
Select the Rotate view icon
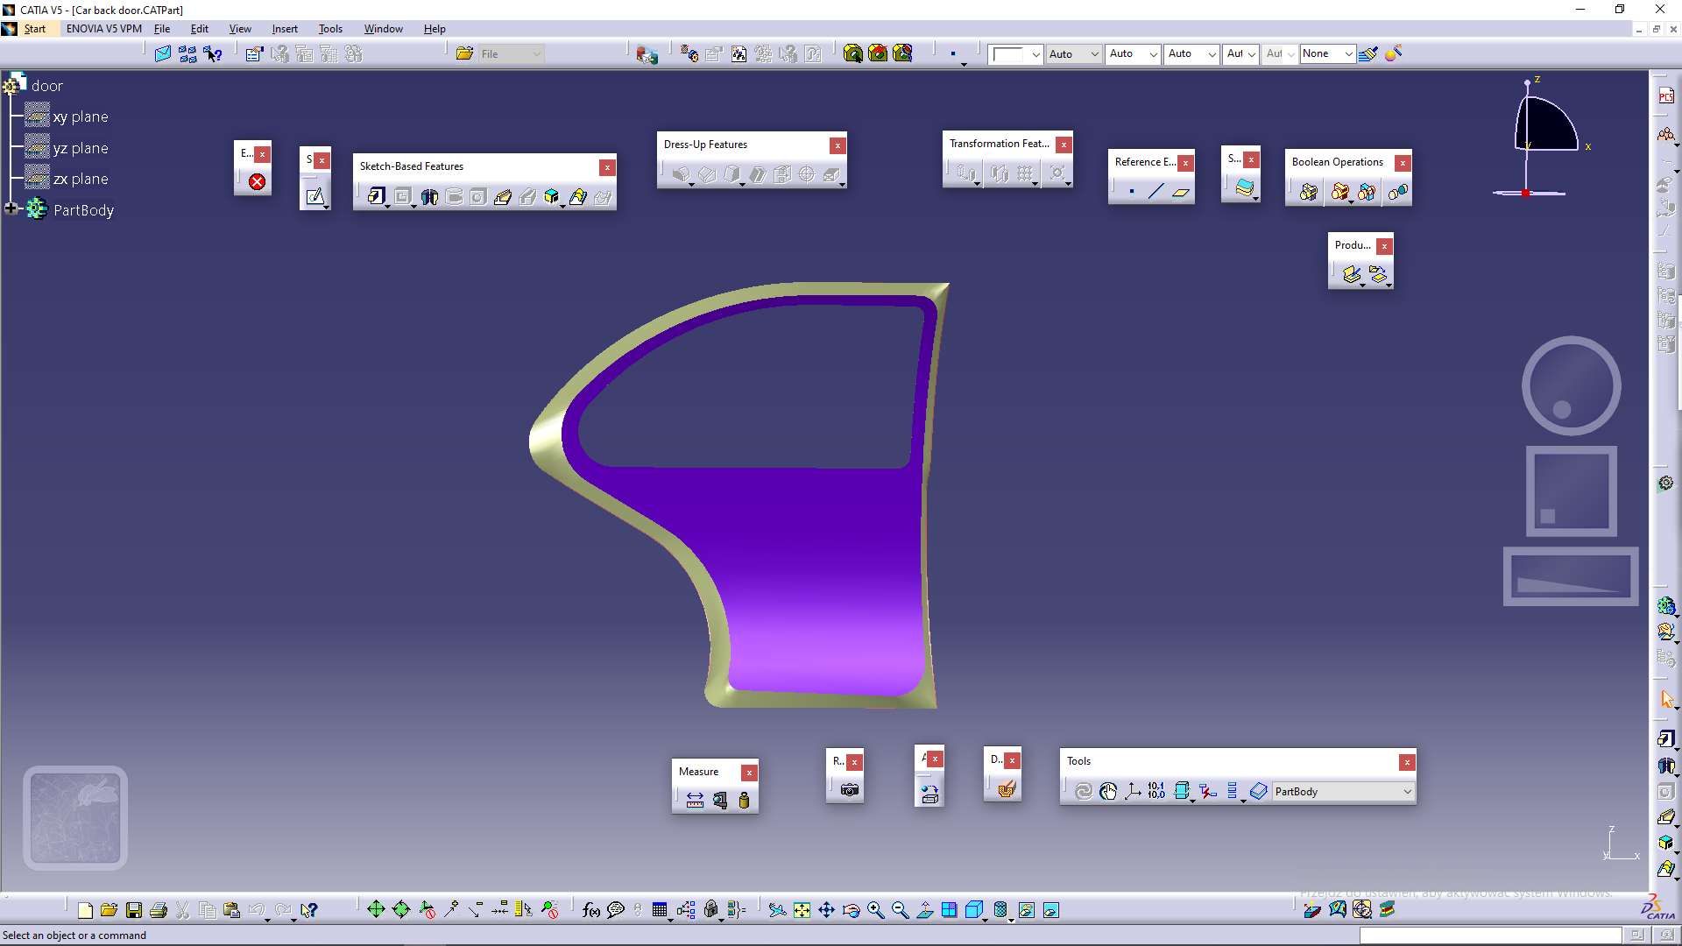pyautogui.click(x=851, y=910)
